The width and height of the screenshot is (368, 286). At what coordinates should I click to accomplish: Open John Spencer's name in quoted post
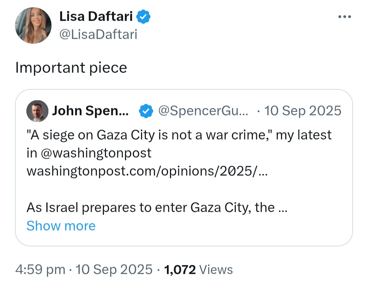[90, 111]
